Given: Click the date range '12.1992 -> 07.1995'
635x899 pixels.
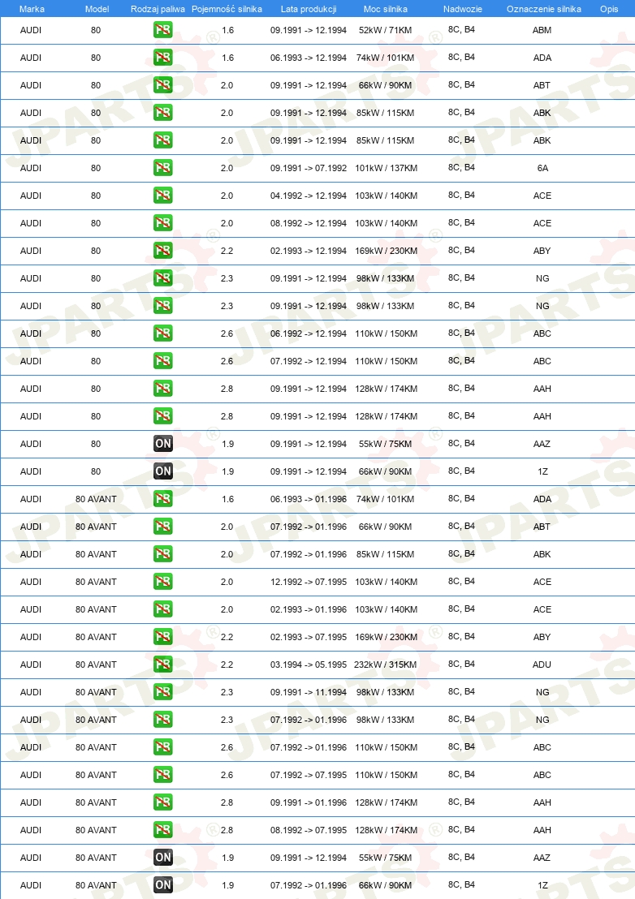Looking at the screenshot, I should [309, 582].
